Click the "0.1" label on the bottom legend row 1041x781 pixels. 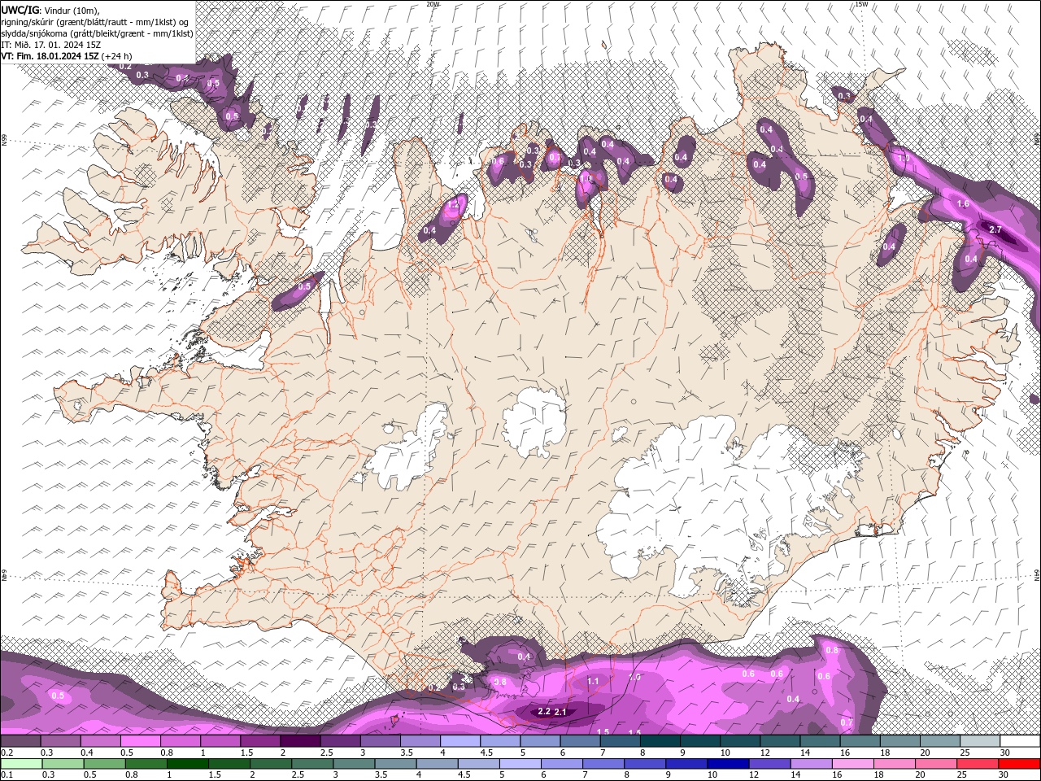pyautogui.click(x=7, y=774)
